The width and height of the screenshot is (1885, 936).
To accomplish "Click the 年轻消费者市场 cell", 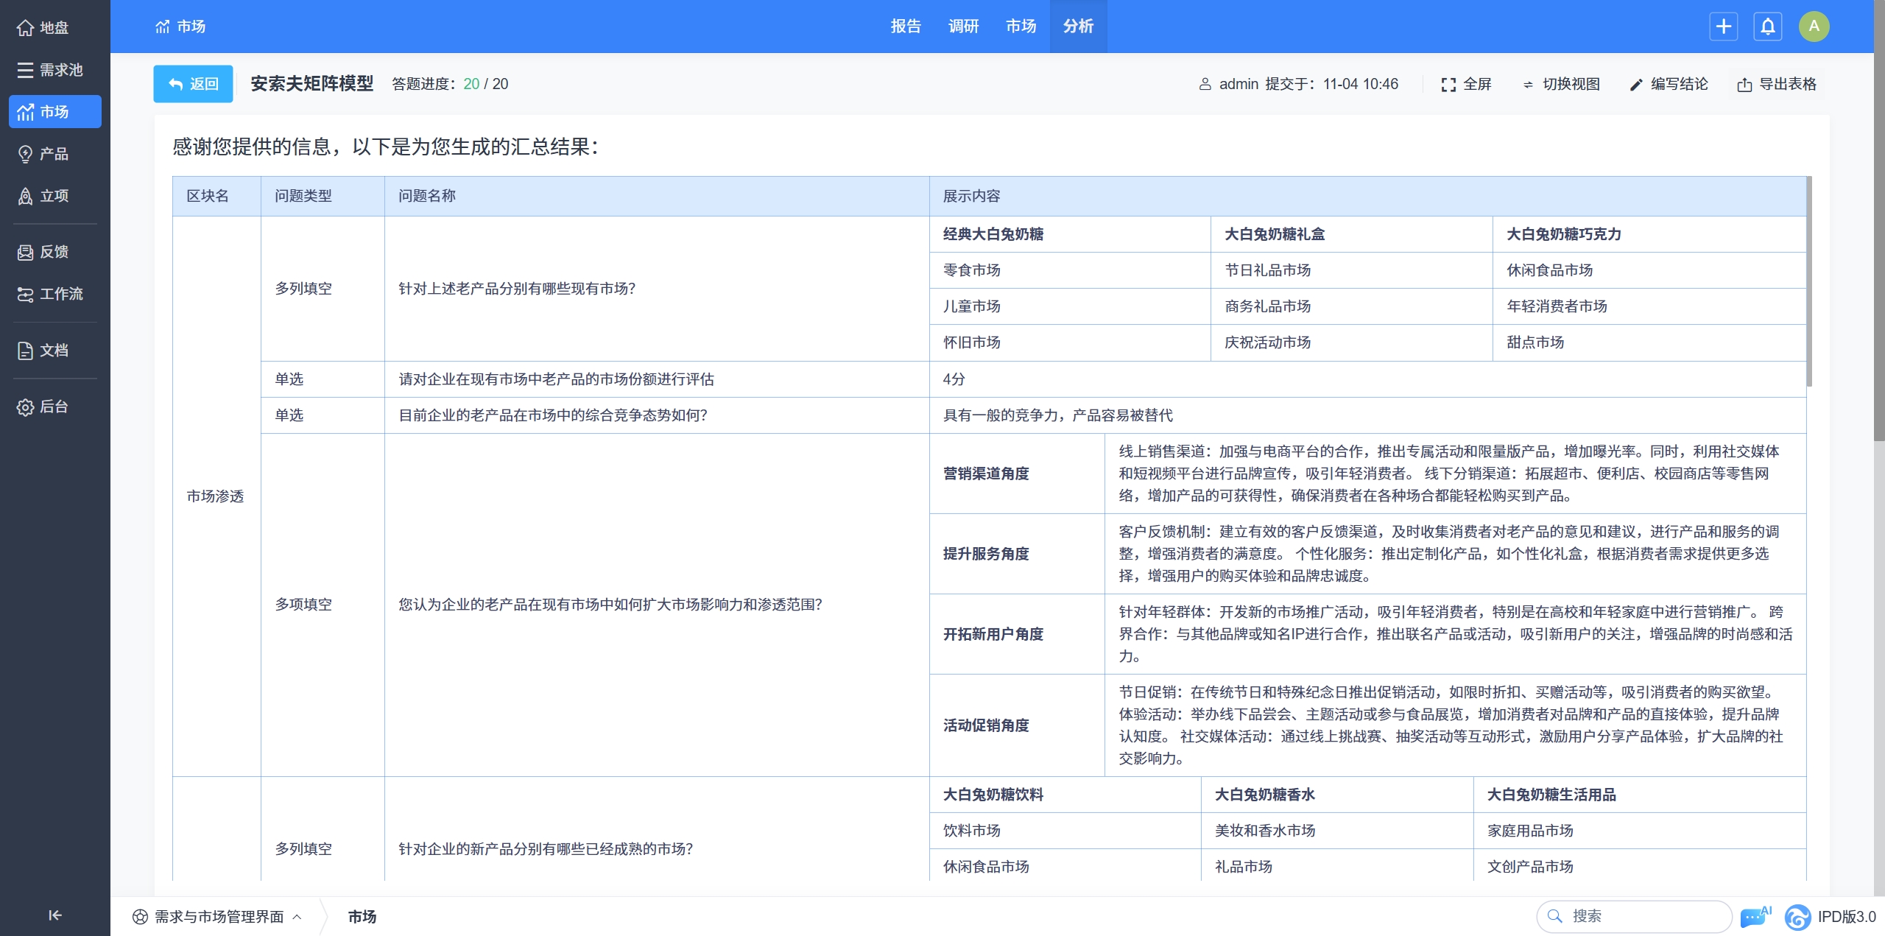I will [x=1649, y=306].
